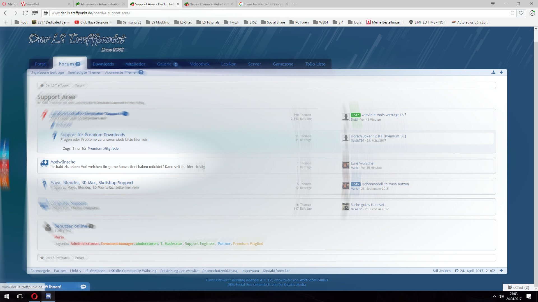Click the home icon in top breadcrumb

click(42, 85)
